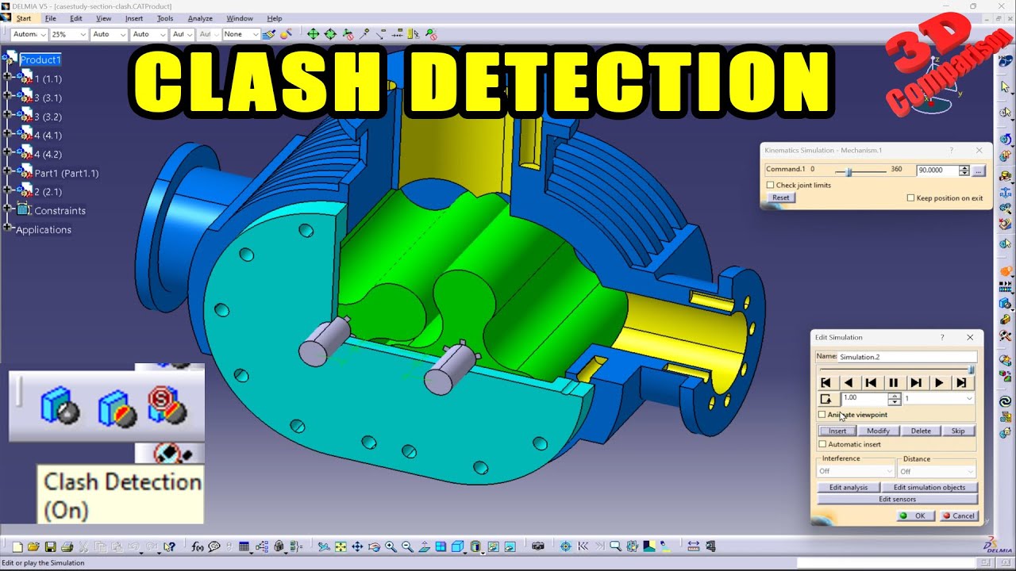Select the Pan view tool
1016x571 pixels.
click(x=357, y=546)
